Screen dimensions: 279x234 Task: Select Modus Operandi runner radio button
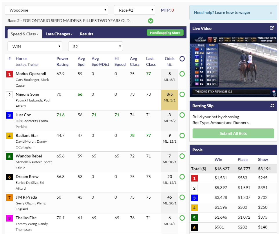[182, 74]
